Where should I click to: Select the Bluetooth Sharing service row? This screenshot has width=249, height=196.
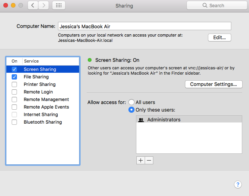[x=43, y=122]
